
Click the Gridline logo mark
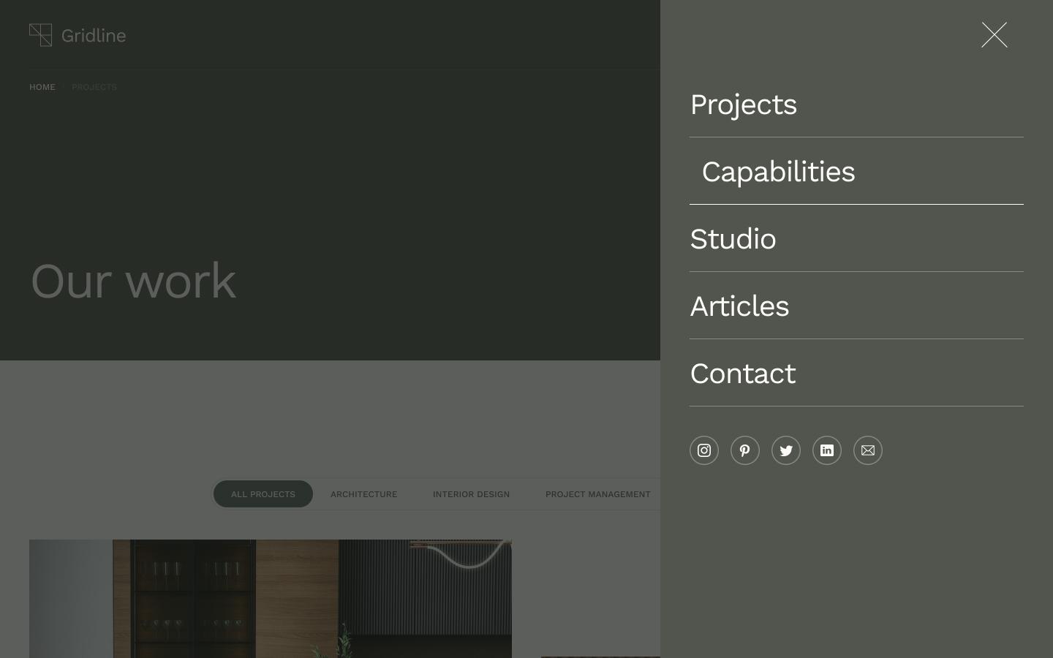point(40,35)
